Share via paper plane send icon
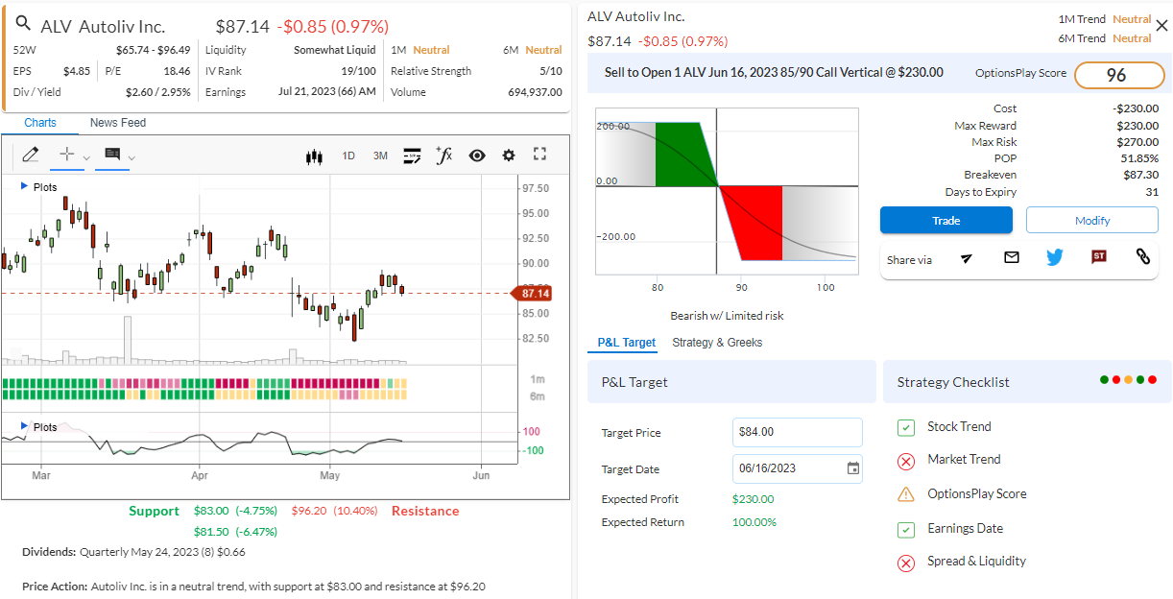 pos(967,257)
